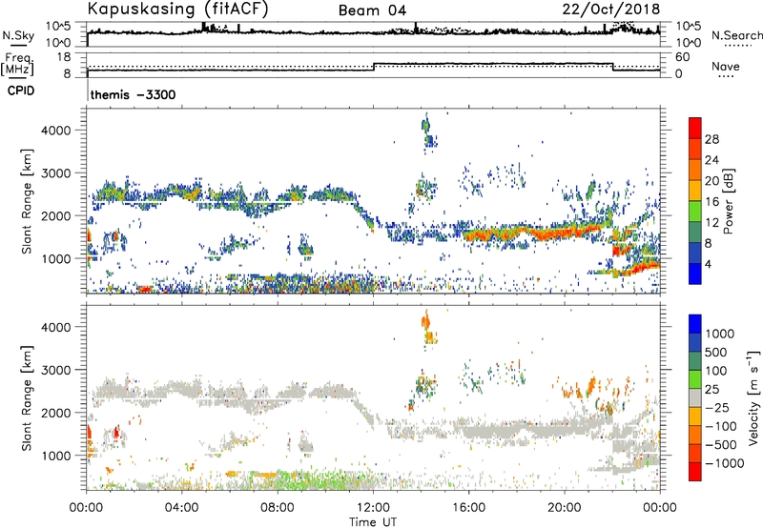Viewport: 763px width, 528px height.
Task: Click the 'N.Sky' legend label
Action: (18, 35)
